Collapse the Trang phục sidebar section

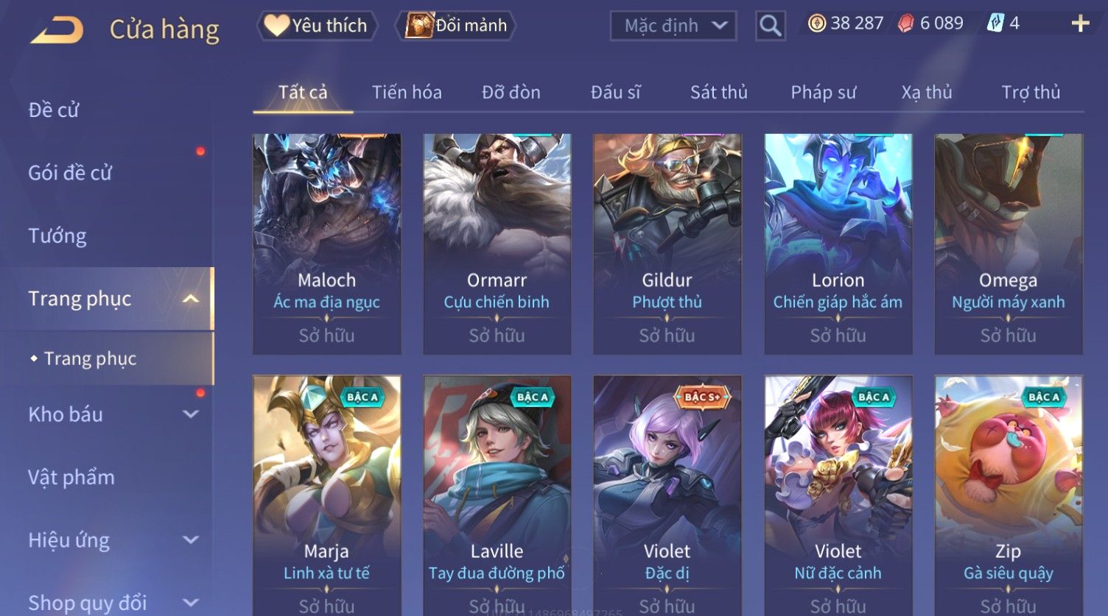point(190,299)
